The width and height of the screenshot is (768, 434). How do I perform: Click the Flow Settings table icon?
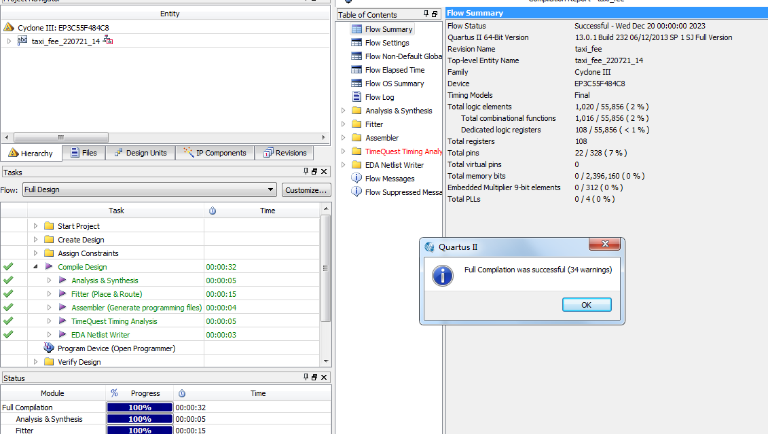[356, 43]
